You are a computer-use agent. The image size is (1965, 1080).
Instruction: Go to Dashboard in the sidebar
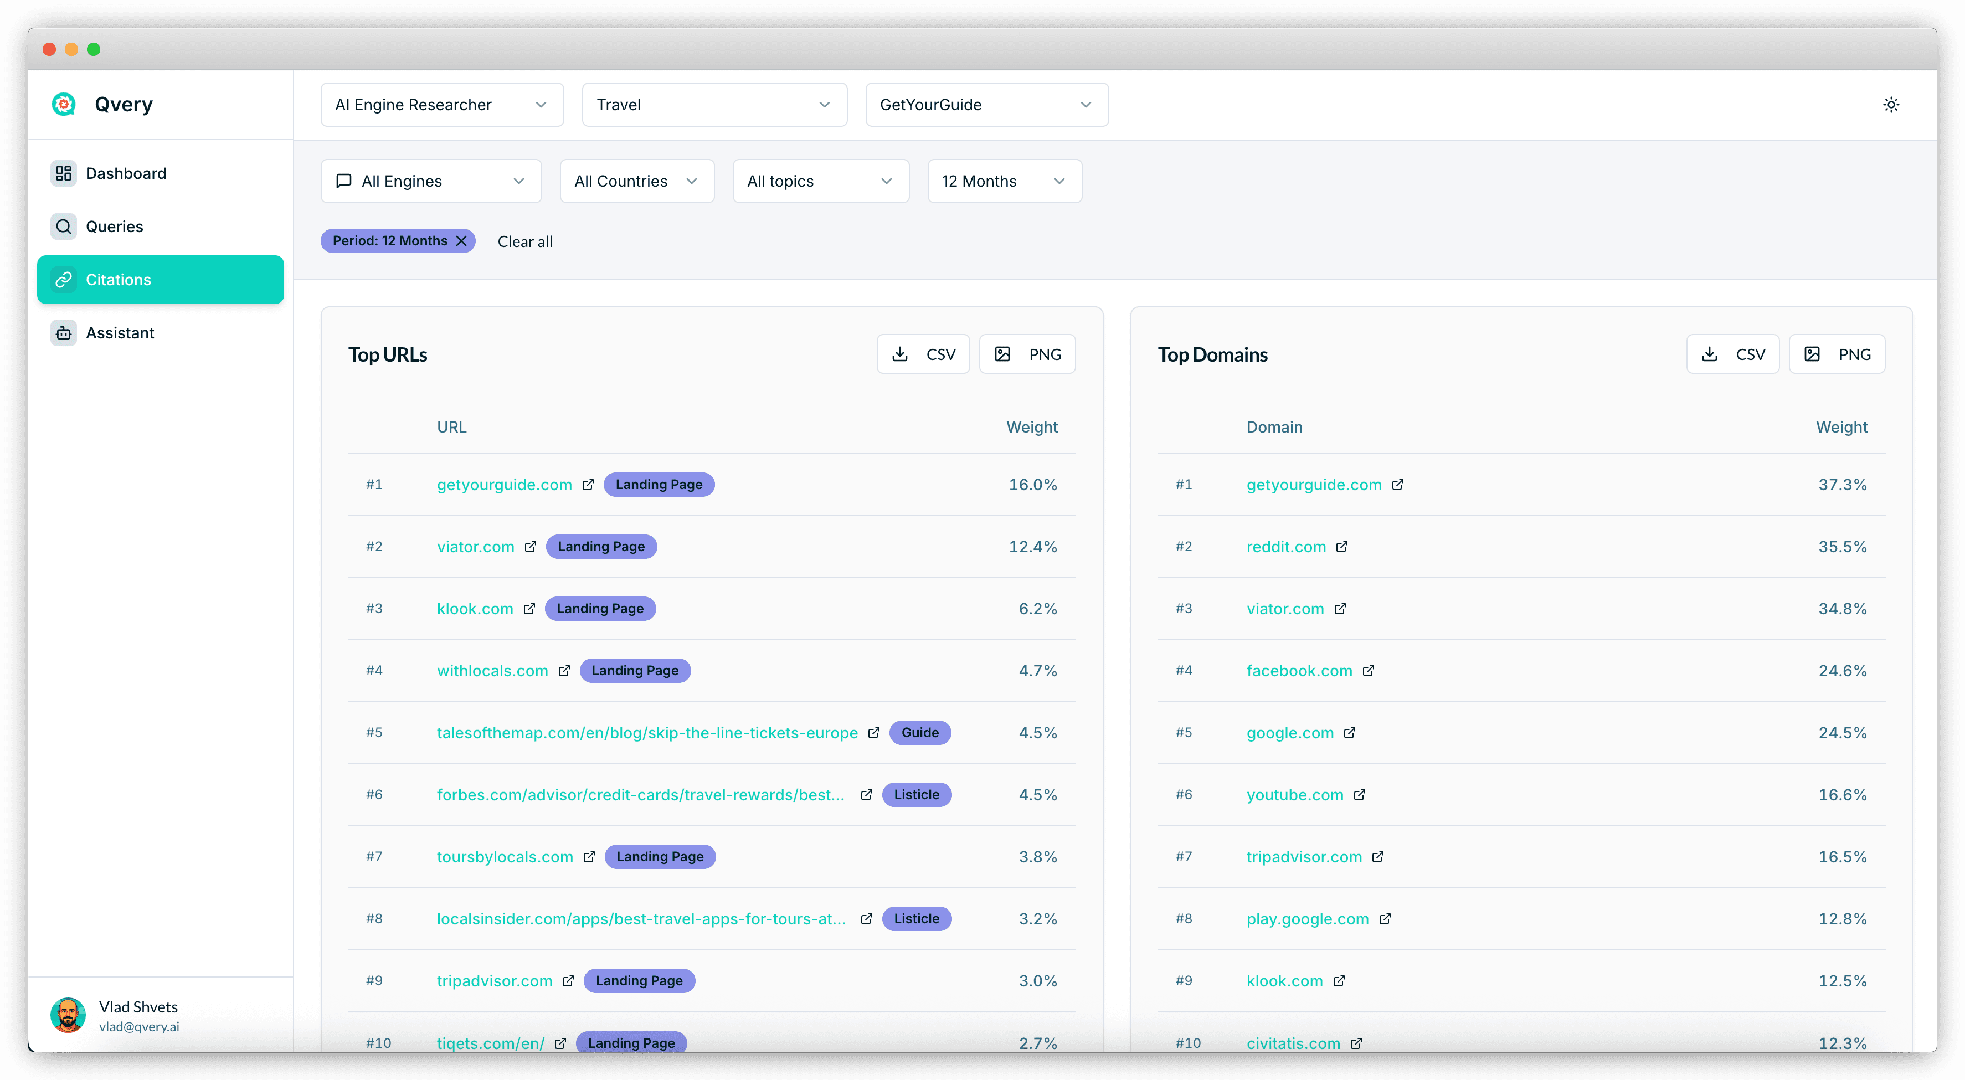pos(160,173)
